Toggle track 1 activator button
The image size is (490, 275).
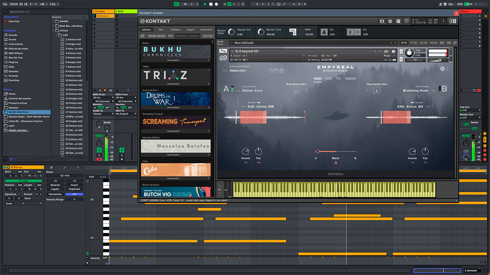(99, 150)
